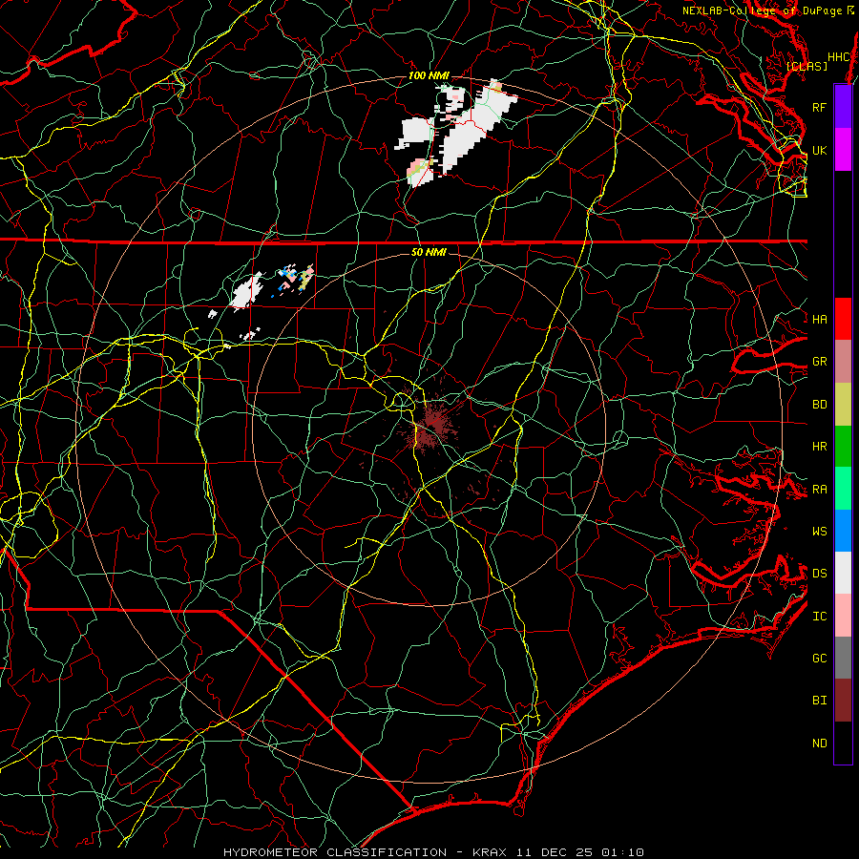Click the ND legend label
Viewport: 859px width, 859px height.
click(x=819, y=744)
